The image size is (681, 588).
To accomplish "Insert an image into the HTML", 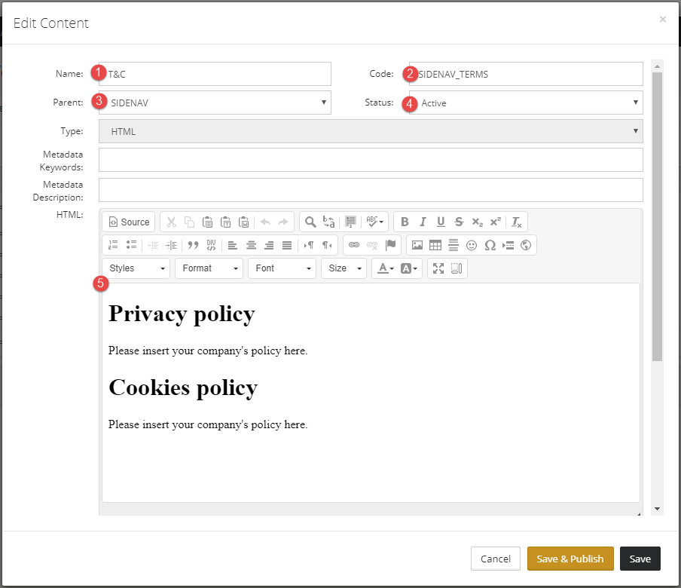I will click(417, 245).
